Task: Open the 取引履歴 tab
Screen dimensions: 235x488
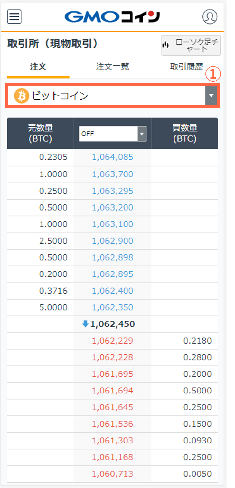Action: (x=187, y=67)
